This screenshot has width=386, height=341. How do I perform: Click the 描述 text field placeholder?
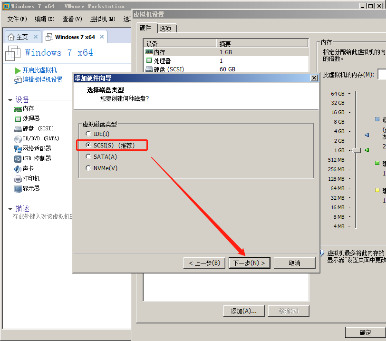(x=43, y=217)
